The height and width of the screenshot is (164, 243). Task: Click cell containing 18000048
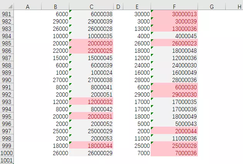(x=174, y=51)
